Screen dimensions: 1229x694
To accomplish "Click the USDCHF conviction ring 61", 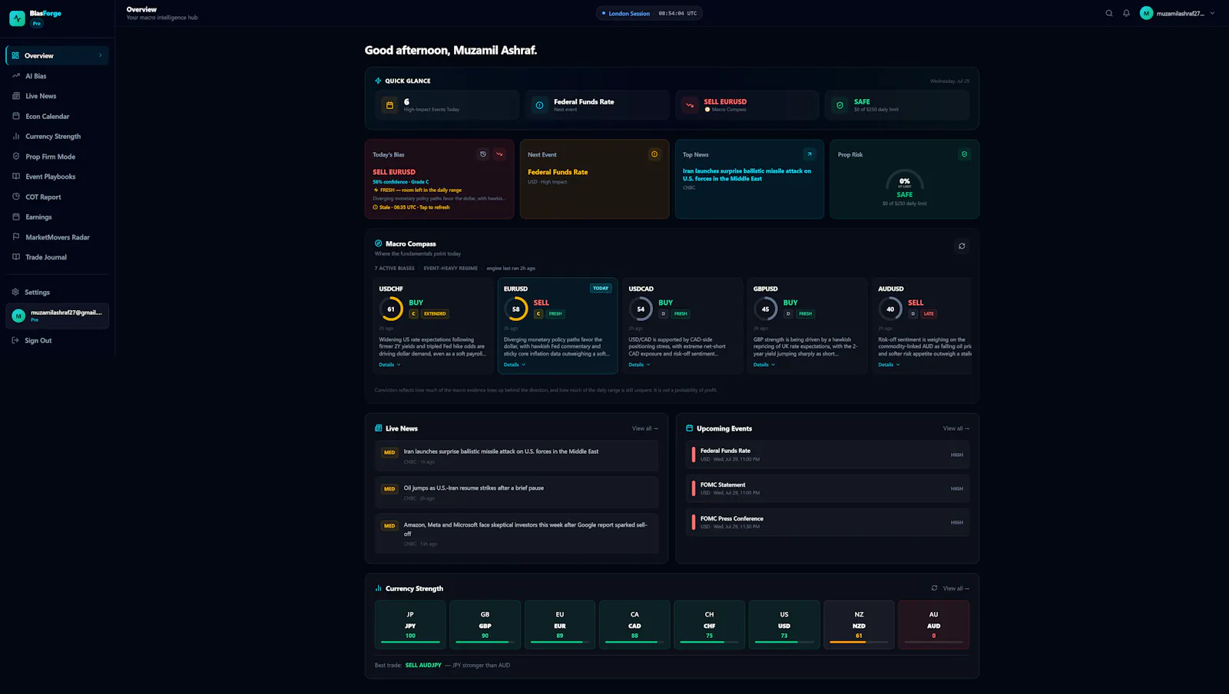I will (391, 309).
